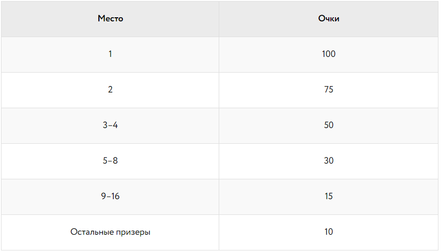This screenshot has width=441, height=252.
Task: Click the "Очки" column header
Action: click(x=328, y=19)
